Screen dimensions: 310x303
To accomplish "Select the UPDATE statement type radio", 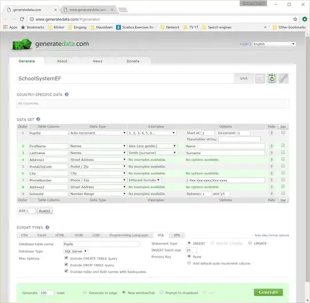I will coord(250,243).
